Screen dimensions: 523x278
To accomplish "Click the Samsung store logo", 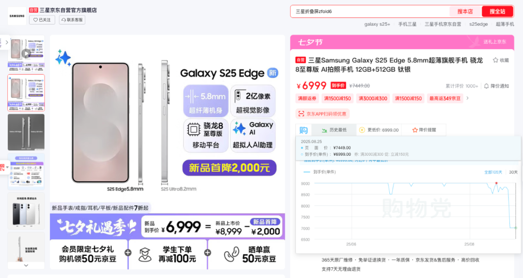I will tap(17, 15).
